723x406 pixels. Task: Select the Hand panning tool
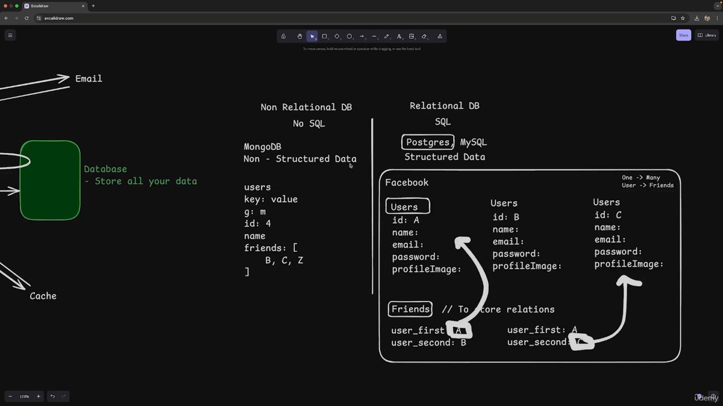coord(299,36)
